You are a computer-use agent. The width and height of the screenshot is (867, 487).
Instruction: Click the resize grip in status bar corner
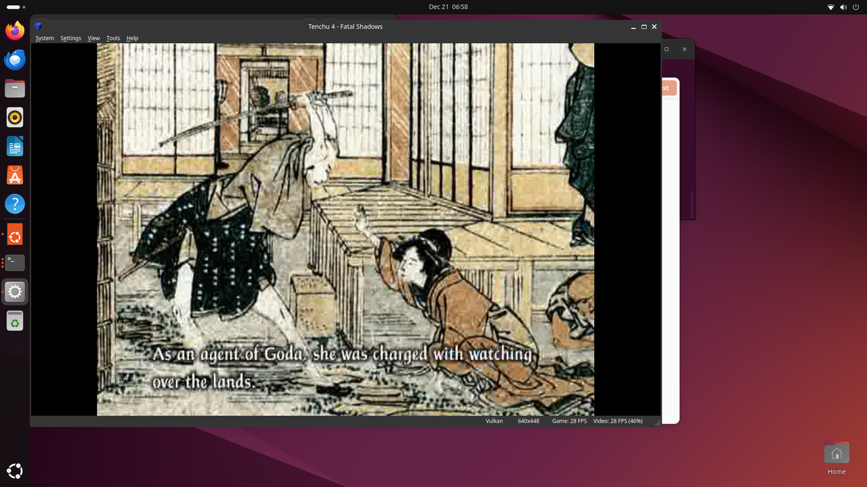point(656,422)
